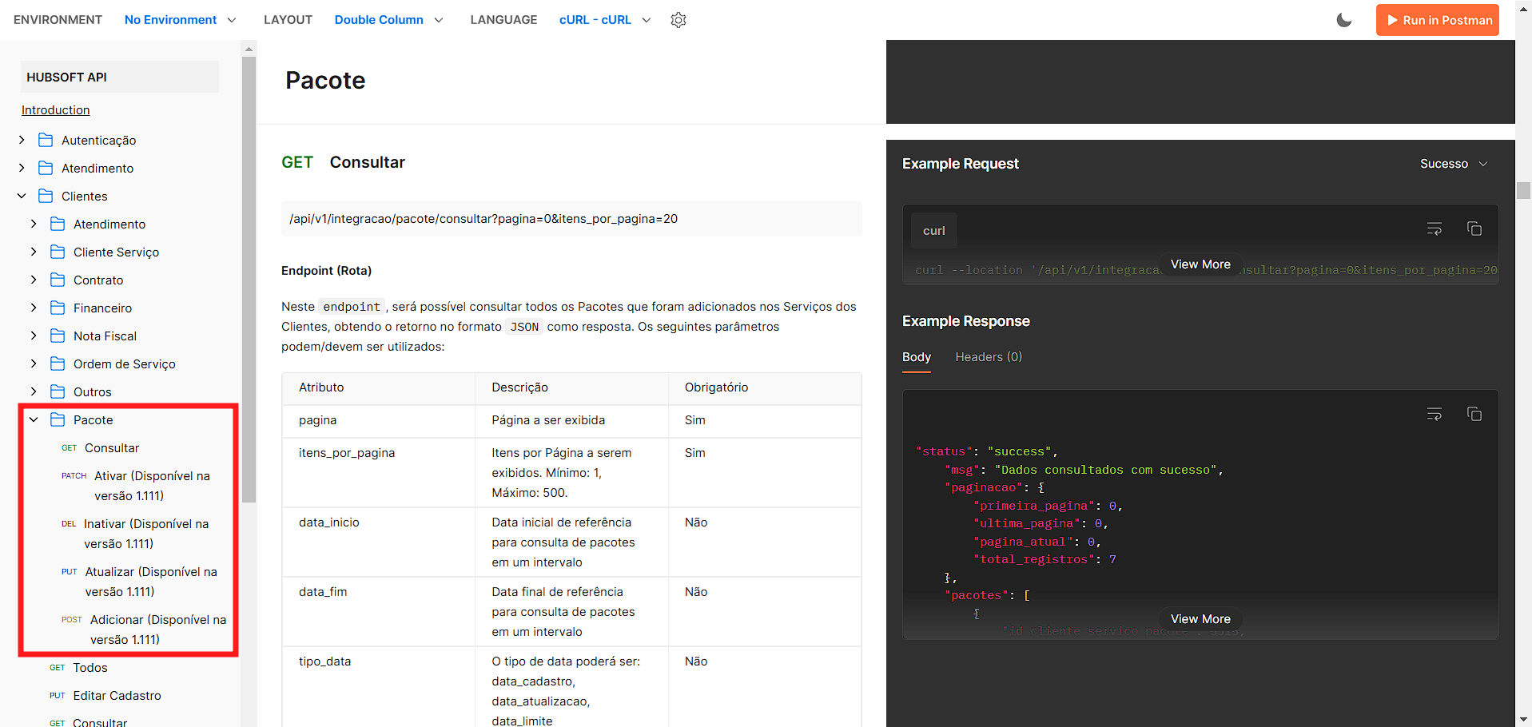
Task: Click the page vertical scrollbar thumb
Action: [x=1523, y=190]
